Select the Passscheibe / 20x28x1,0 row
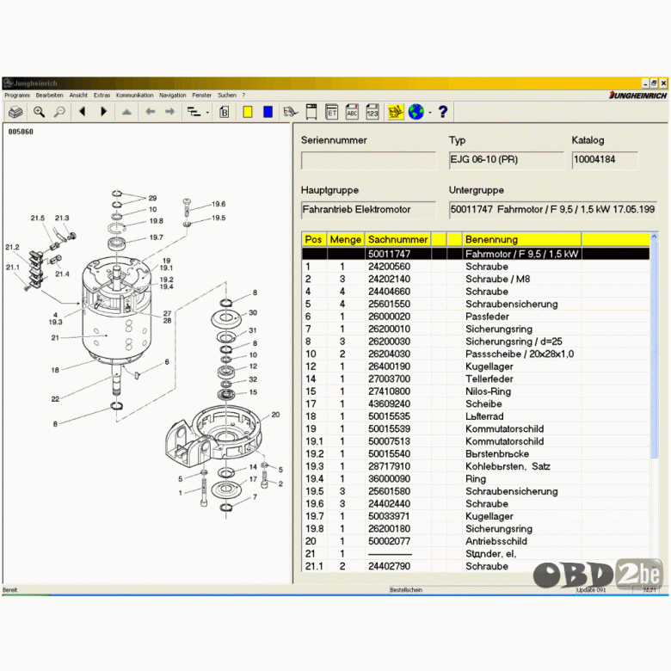 pos(476,354)
